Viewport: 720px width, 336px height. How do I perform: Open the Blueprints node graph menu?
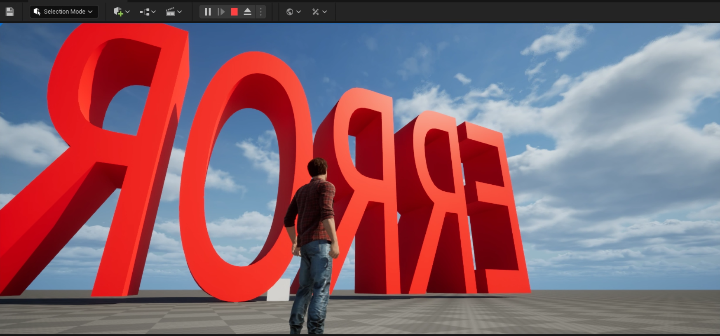(x=147, y=12)
